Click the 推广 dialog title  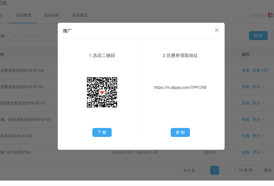(x=67, y=31)
